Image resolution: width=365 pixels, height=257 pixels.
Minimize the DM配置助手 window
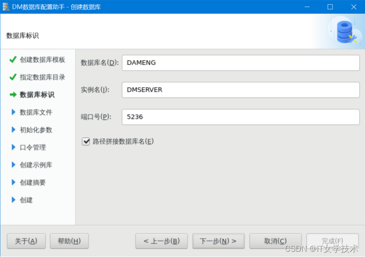pyautogui.click(x=307, y=7)
